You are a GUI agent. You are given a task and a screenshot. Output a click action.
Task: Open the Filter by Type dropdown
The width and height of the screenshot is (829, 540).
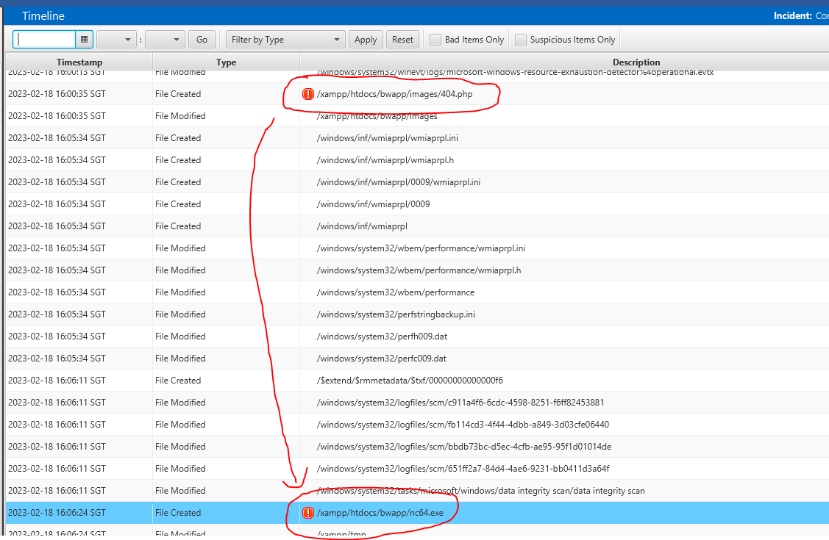[x=285, y=40]
